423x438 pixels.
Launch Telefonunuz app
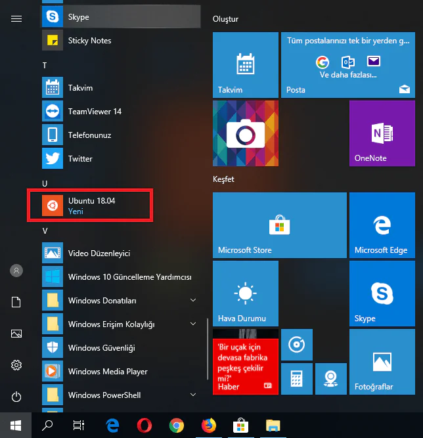(x=89, y=135)
